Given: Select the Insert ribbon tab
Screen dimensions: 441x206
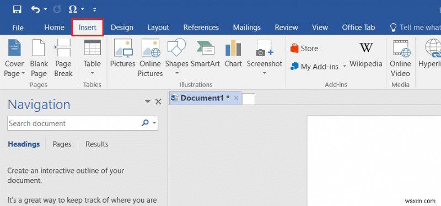Looking at the screenshot, I should [x=88, y=28].
